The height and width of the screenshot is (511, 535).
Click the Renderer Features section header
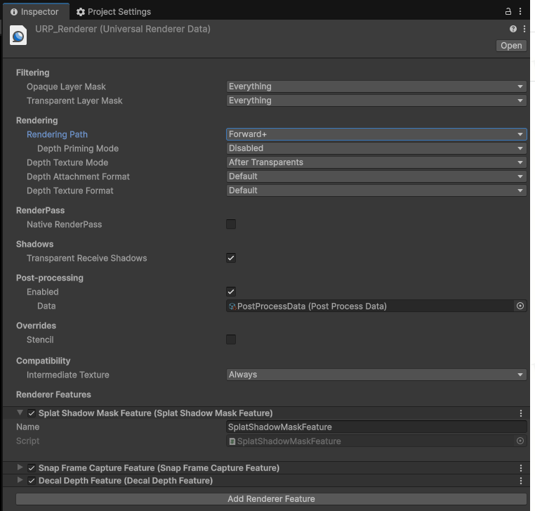tap(53, 394)
